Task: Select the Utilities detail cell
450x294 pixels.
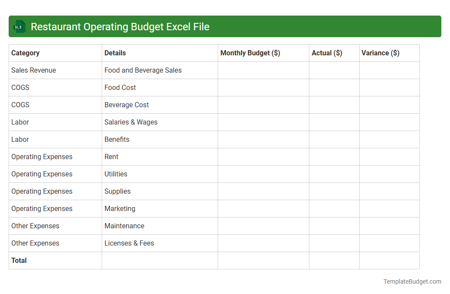Action: click(x=116, y=174)
